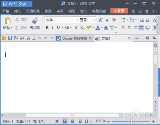Open font dialog launcher in ribbon corner
The image size is (160, 125).
coord(116,32)
